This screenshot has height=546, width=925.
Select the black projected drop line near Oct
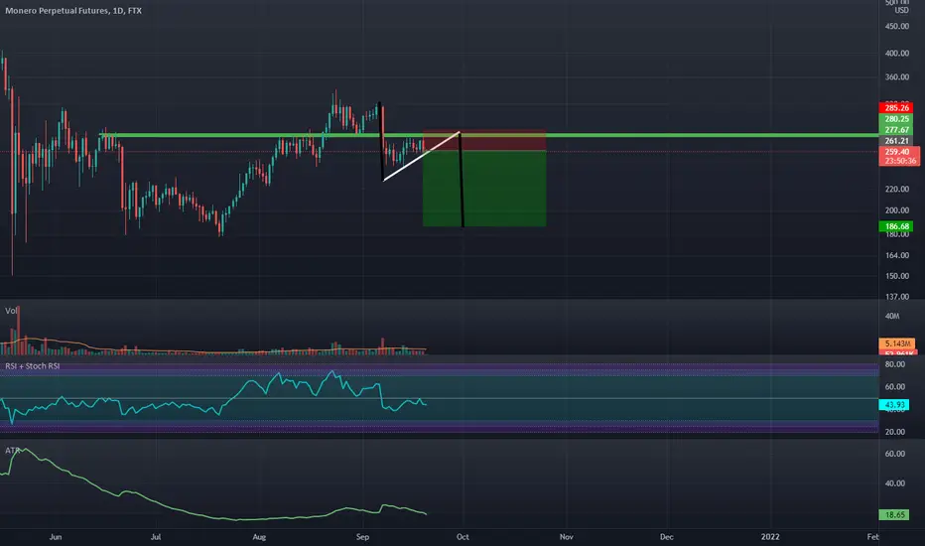462,180
